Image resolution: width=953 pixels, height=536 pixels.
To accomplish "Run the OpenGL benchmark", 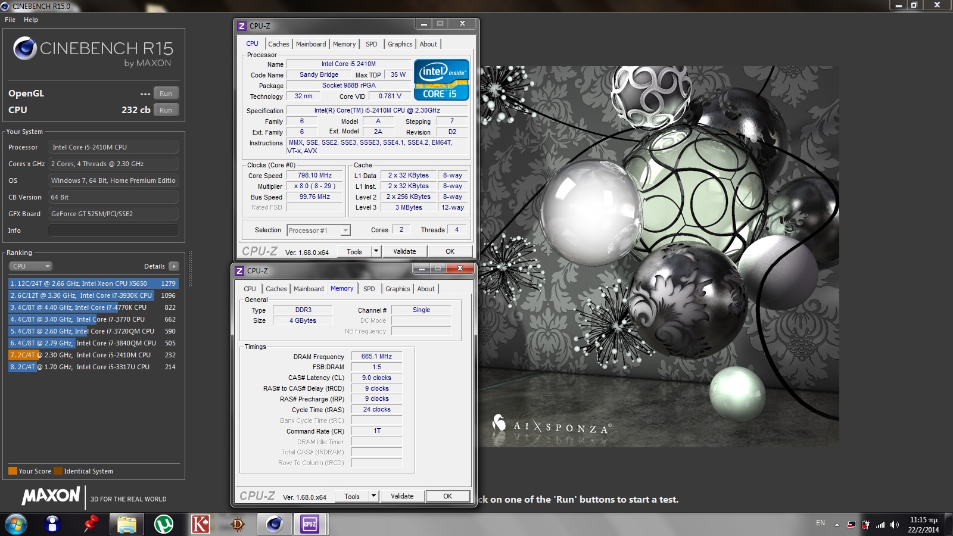I will click(x=166, y=94).
